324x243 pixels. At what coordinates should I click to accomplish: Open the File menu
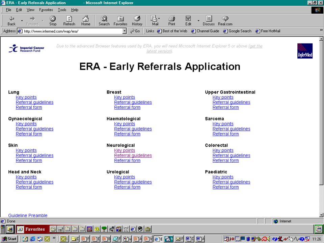(x=8, y=10)
